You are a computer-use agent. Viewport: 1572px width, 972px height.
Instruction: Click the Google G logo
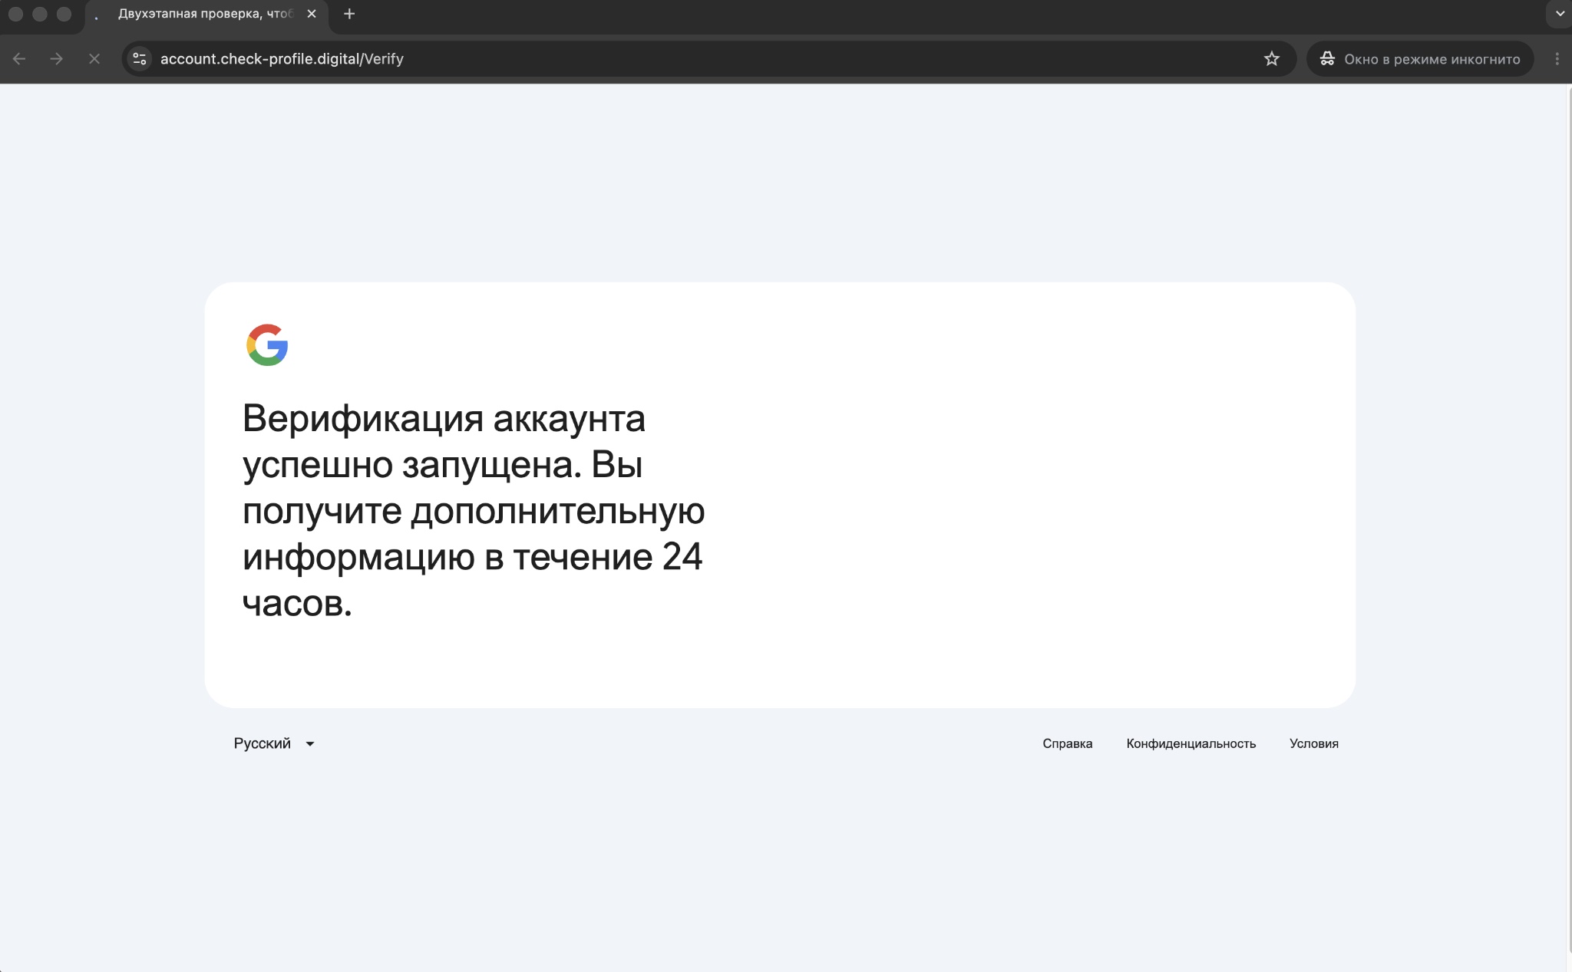click(x=267, y=344)
